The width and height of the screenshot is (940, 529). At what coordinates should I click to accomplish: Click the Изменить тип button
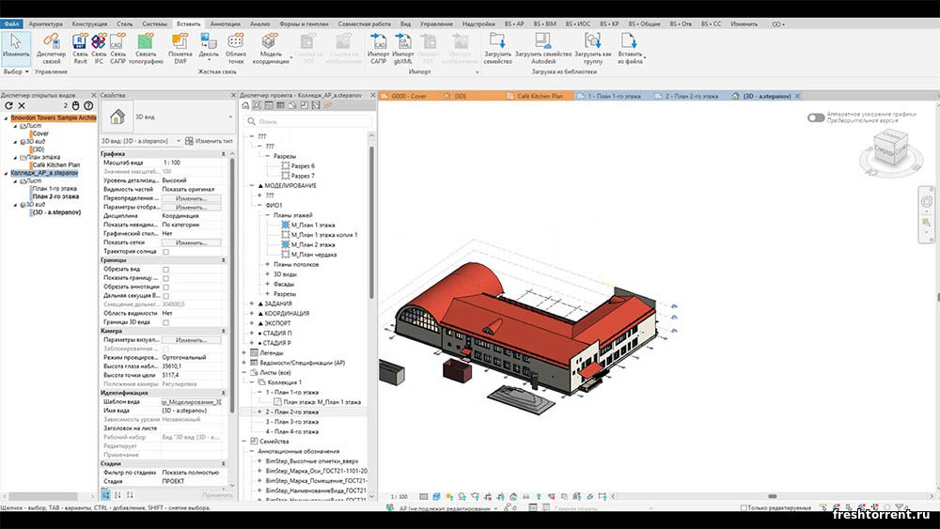tap(208, 140)
